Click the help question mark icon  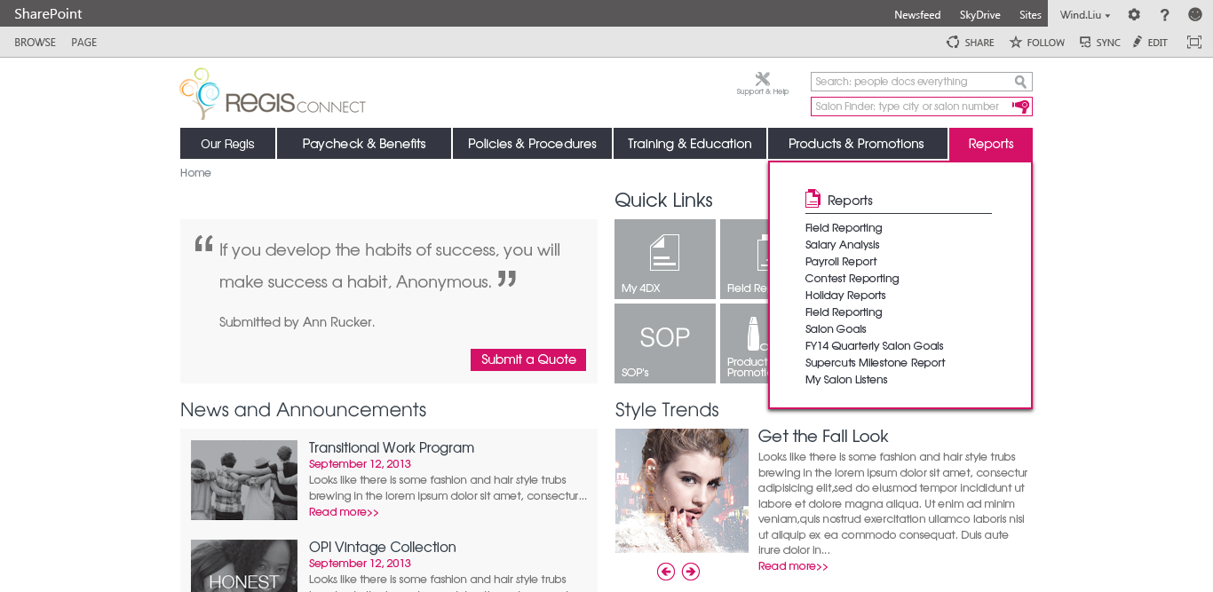point(1165,14)
